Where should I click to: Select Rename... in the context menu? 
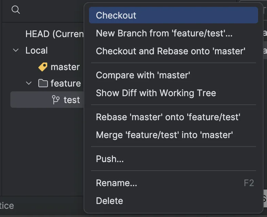click(116, 183)
